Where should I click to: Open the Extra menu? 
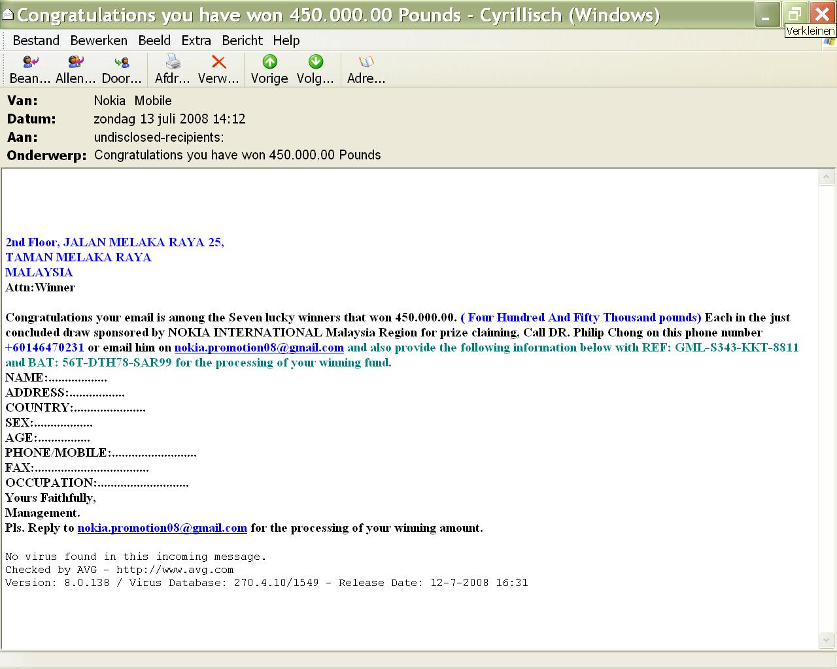pos(196,41)
